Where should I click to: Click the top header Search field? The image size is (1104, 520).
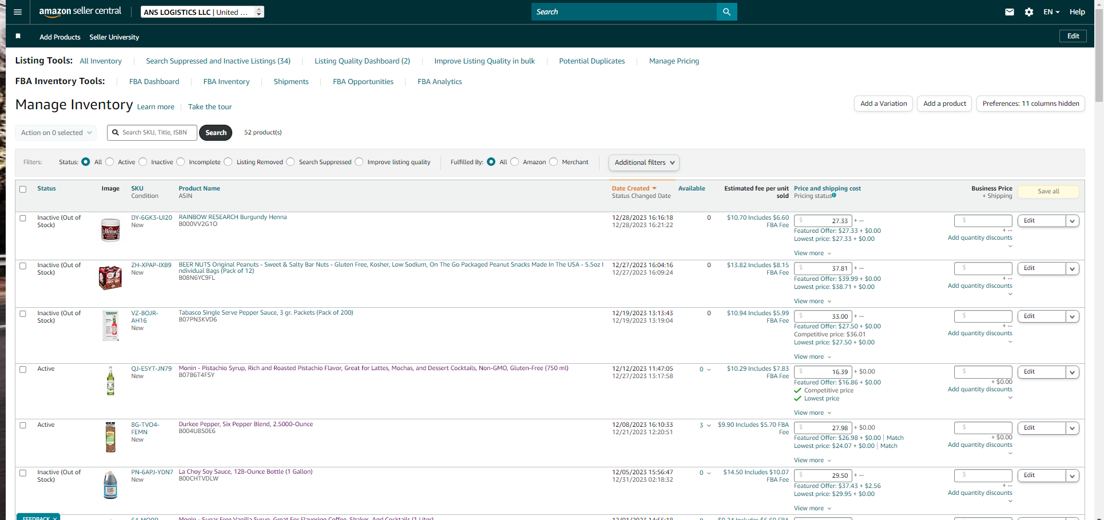tap(624, 12)
